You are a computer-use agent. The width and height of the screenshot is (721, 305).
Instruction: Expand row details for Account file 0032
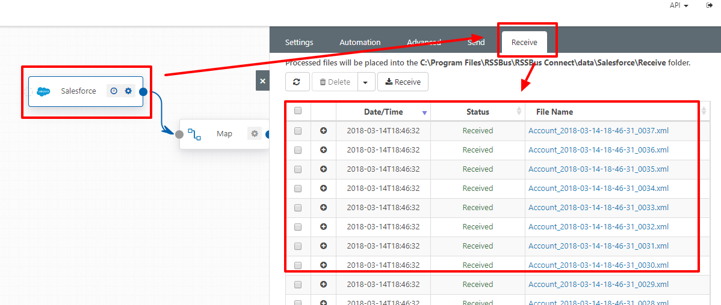[x=323, y=226]
